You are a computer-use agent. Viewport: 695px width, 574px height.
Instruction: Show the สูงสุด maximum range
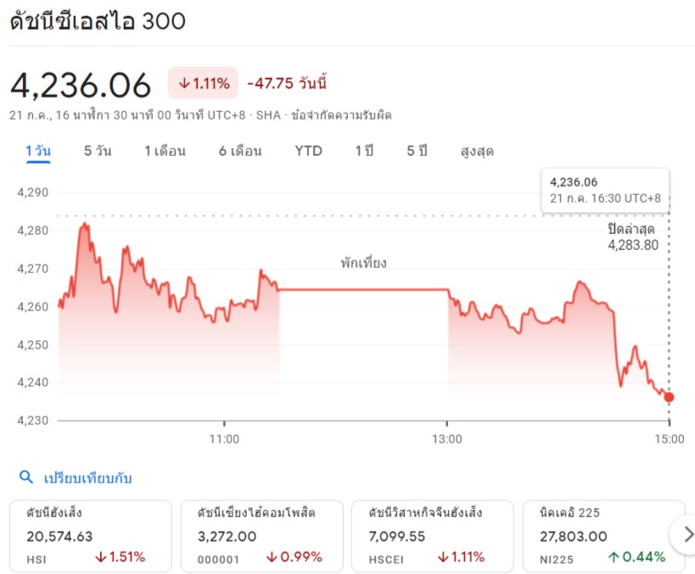click(x=477, y=152)
